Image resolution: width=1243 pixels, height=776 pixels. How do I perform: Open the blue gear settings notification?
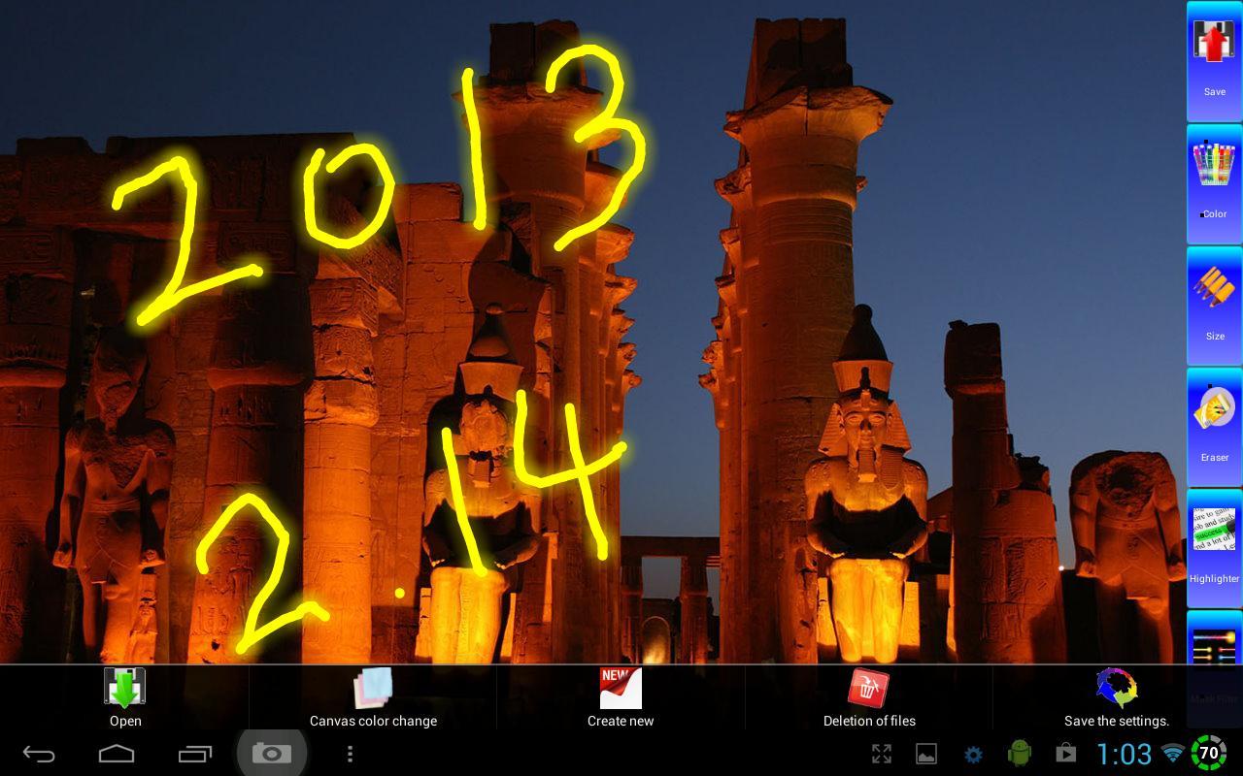point(973,754)
